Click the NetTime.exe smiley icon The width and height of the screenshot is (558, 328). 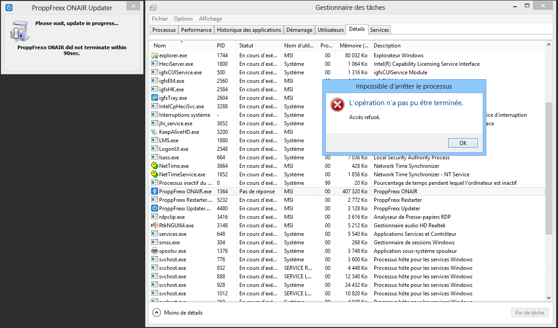click(155, 166)
